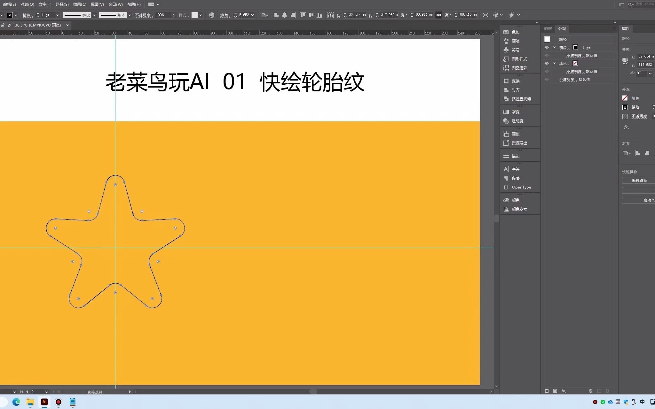The width and height of the screenshot is (655, 409).
Task: Open the 符号 (Symbols) panel
Action: (512, 50)
